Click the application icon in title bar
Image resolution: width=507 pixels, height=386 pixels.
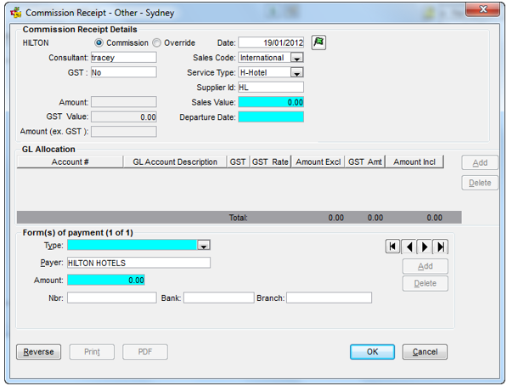tap(16, 13)
